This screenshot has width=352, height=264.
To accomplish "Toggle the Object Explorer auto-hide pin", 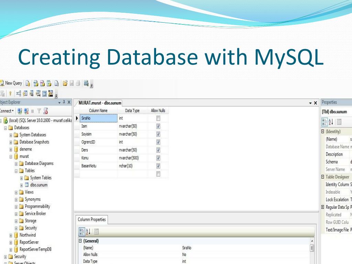I will pyautogui.click(x=64, y=102).
